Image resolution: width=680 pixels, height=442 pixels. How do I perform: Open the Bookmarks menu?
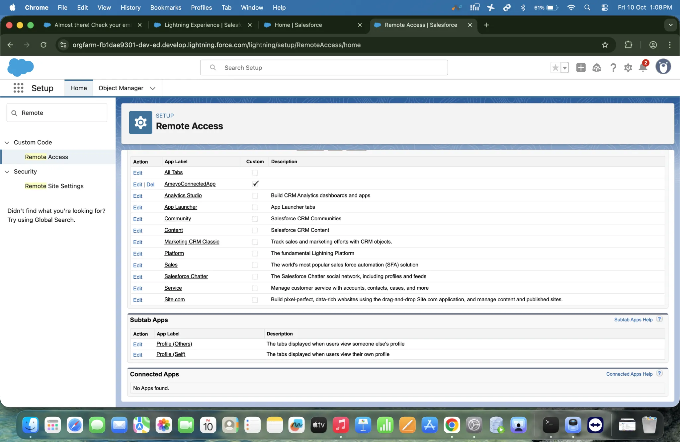click(x=166, y=7)
